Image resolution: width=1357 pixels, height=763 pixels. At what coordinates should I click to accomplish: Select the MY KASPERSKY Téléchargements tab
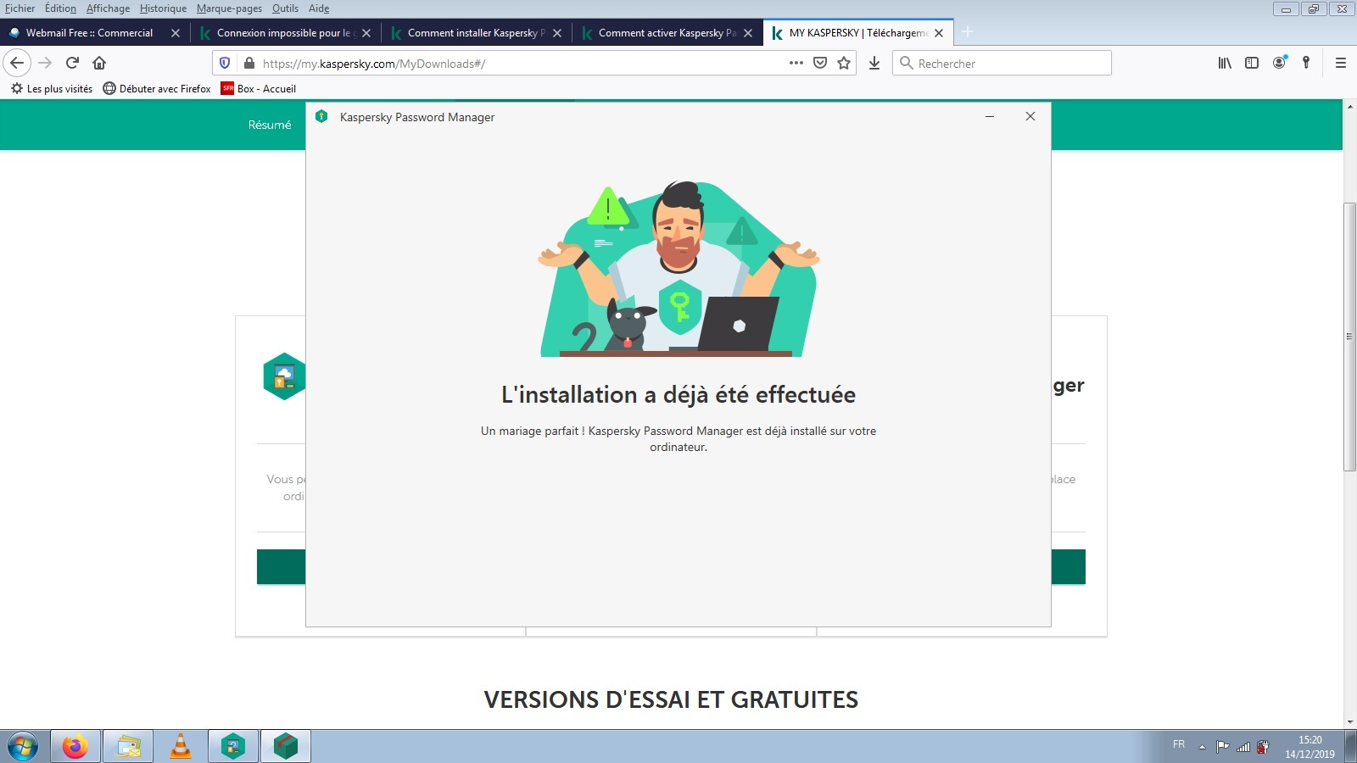[857, 33]
